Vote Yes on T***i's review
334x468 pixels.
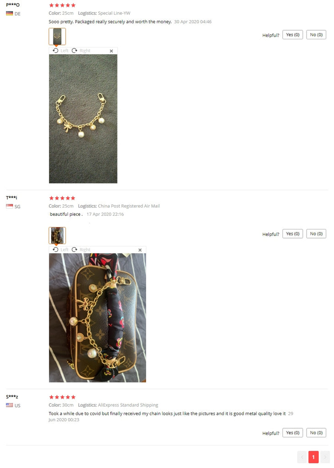pyautogui.click(x=292, y=234)
